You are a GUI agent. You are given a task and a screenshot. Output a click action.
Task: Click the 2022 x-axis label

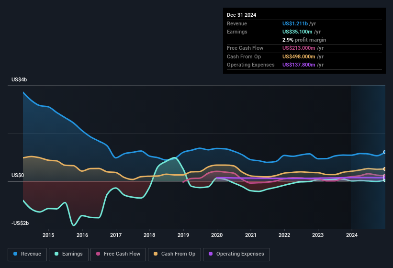coord(284,235)
